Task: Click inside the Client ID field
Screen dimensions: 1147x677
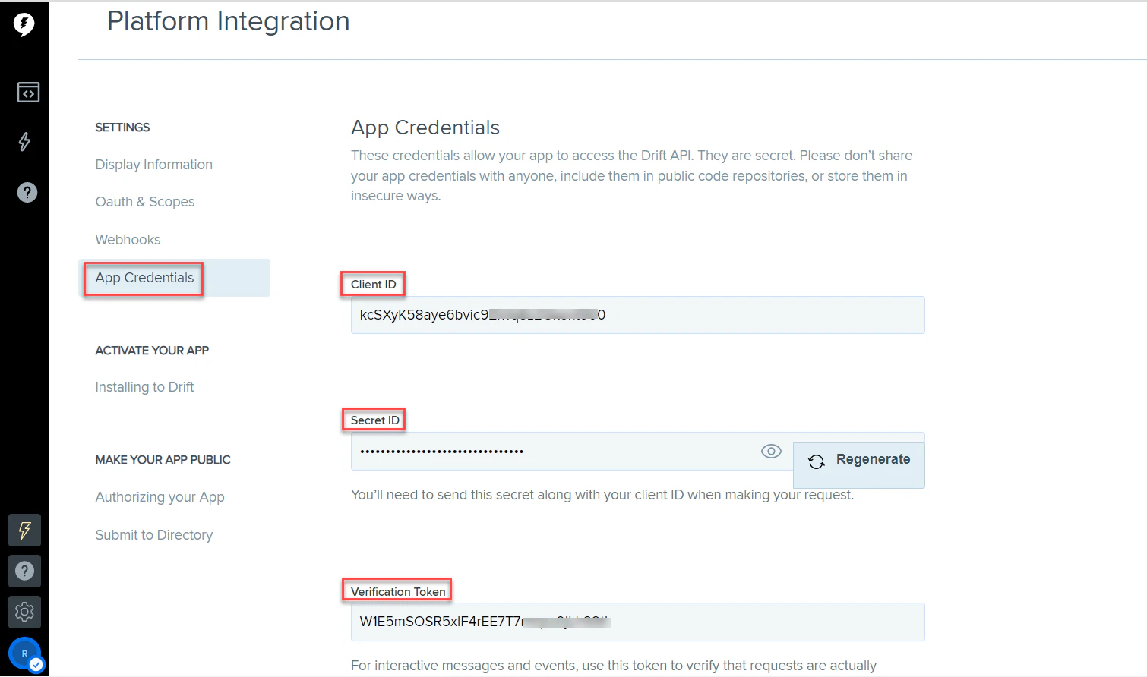Action: click(x=637, y=314)
